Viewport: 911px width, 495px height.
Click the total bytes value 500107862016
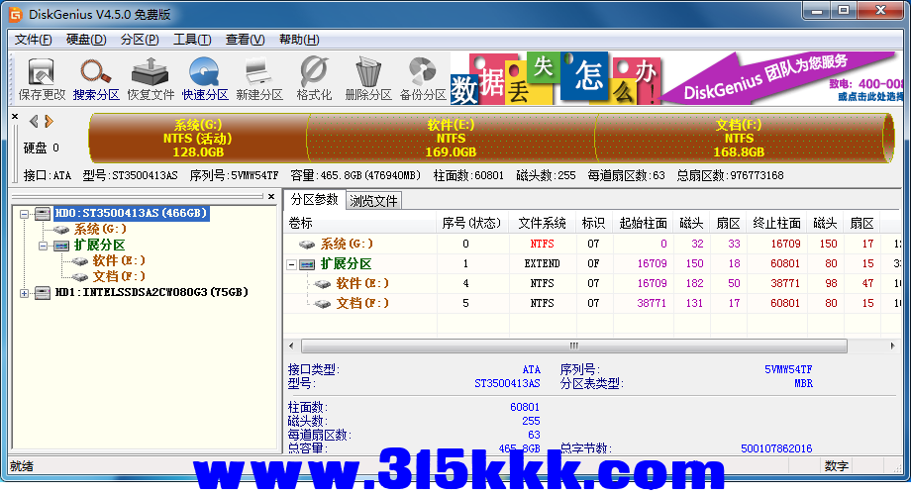coord(776,448)
